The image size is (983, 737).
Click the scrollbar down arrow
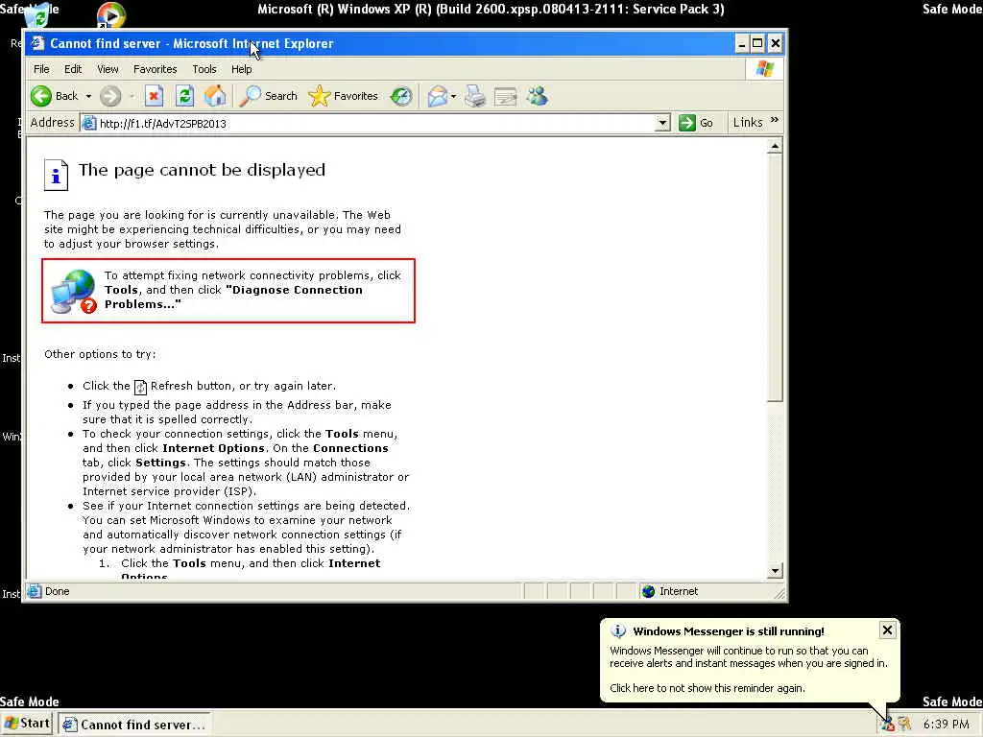point(775,571)
